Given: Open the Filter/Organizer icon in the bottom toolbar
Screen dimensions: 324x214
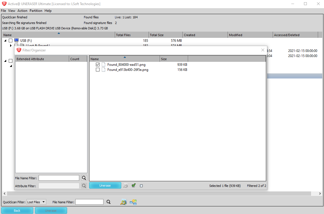Looking at the screenshot, I should [133, 202].
